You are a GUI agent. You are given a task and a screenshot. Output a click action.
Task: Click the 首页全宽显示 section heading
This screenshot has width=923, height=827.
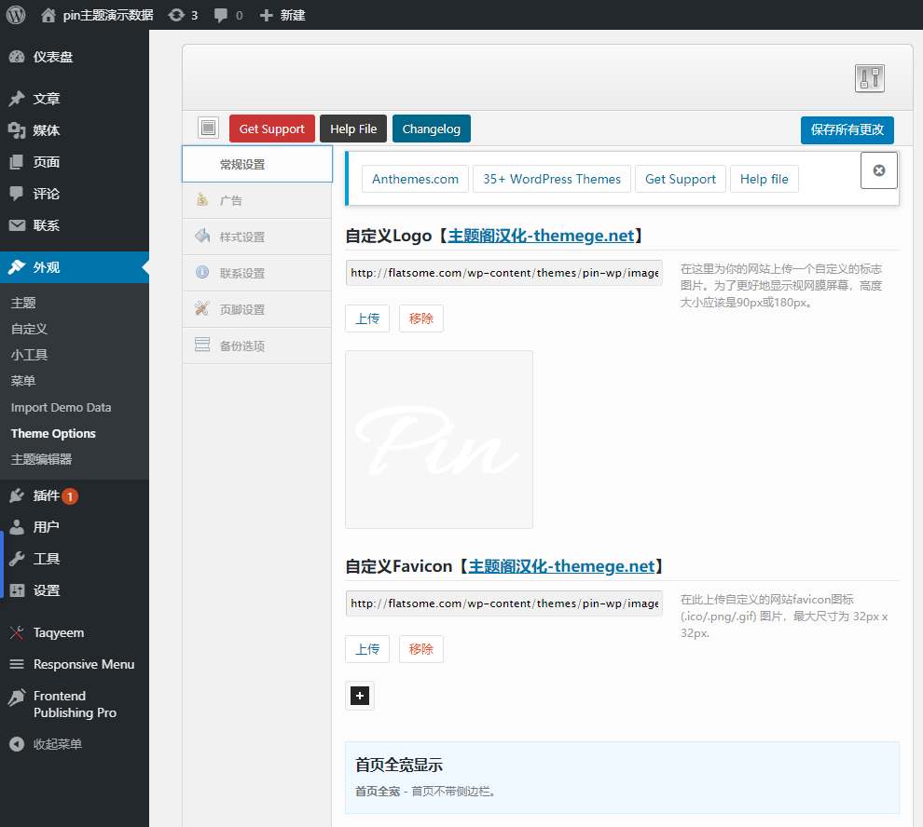click(x=398, y=766)
